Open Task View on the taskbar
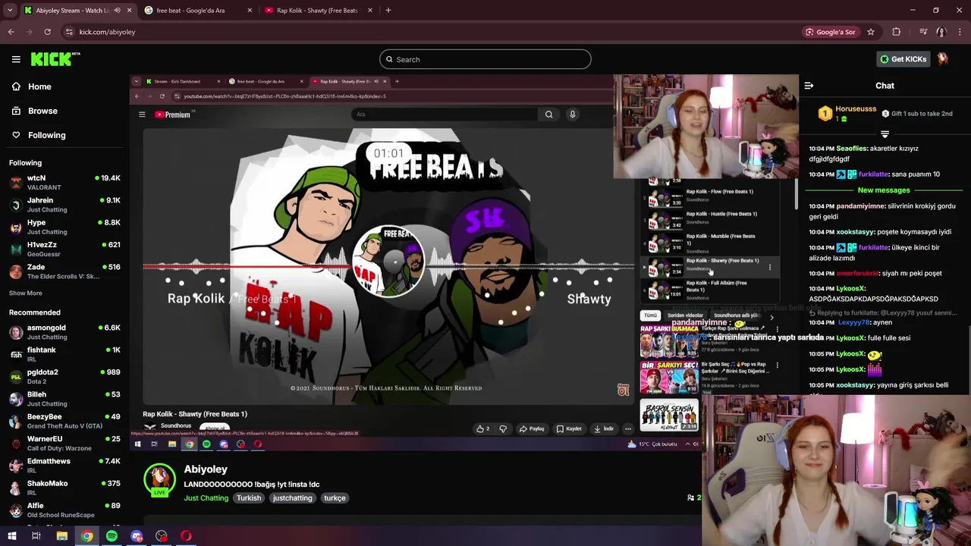Viewport: 971px width, 546px height. 36,536
